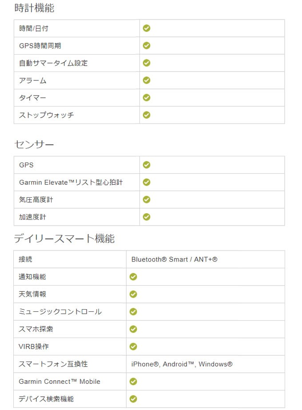Click the アラーム row checkmark icon

click(147, 80)
